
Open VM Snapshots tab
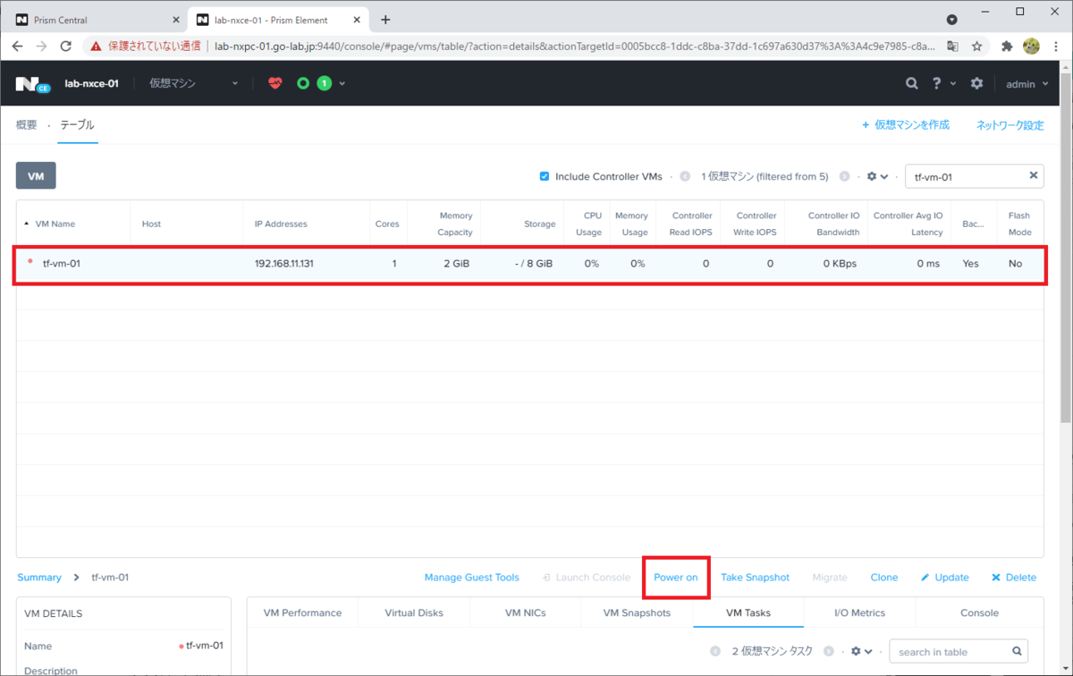click(x=637, y=613)
